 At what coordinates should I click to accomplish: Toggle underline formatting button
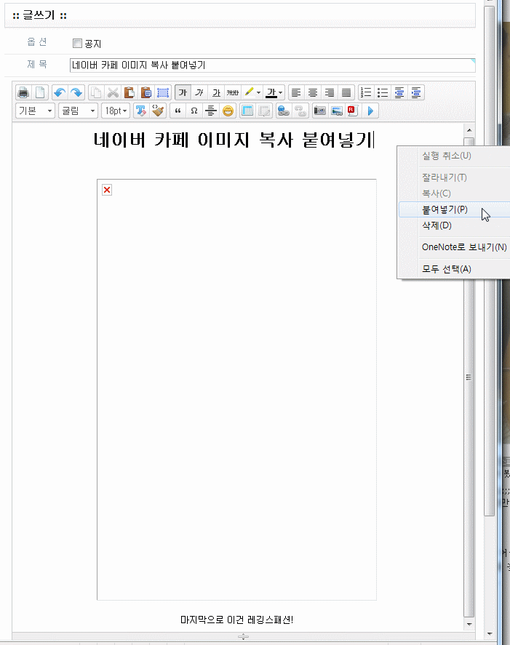(216, 92)
